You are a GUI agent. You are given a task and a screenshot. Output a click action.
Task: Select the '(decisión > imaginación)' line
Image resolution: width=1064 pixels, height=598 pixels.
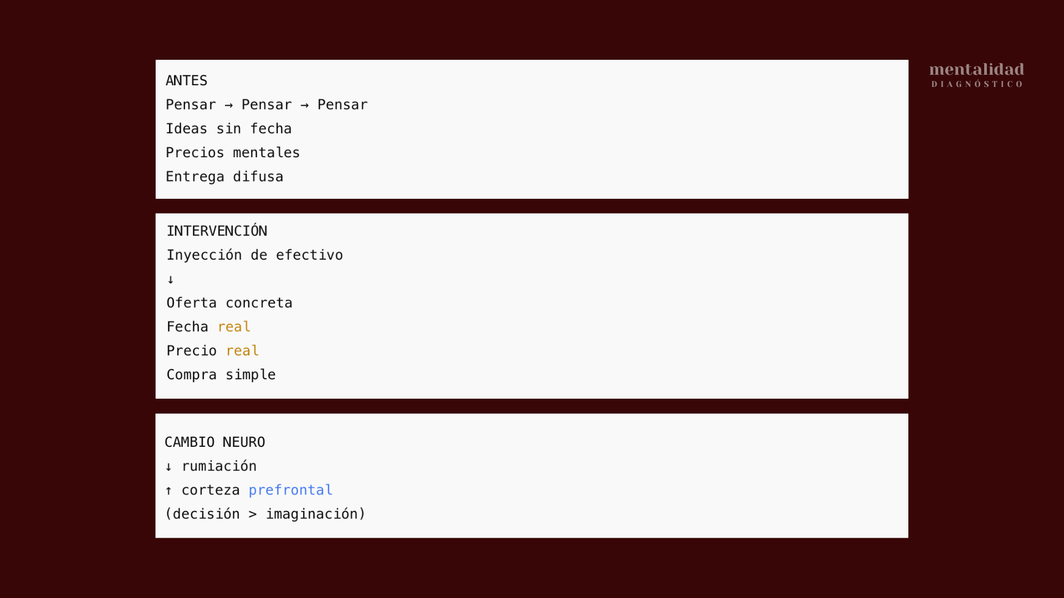(x=265, y=514)
